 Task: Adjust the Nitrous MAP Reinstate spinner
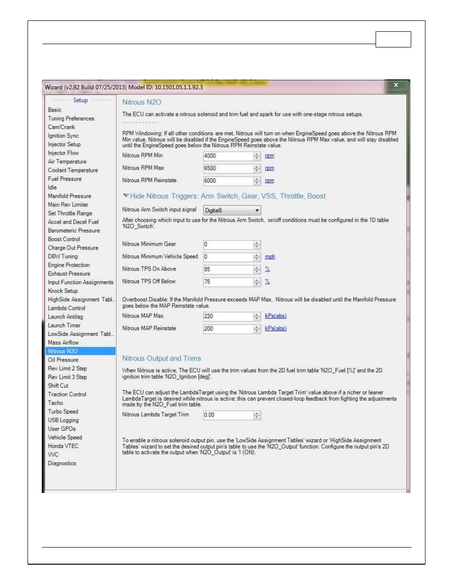(257, 329)
